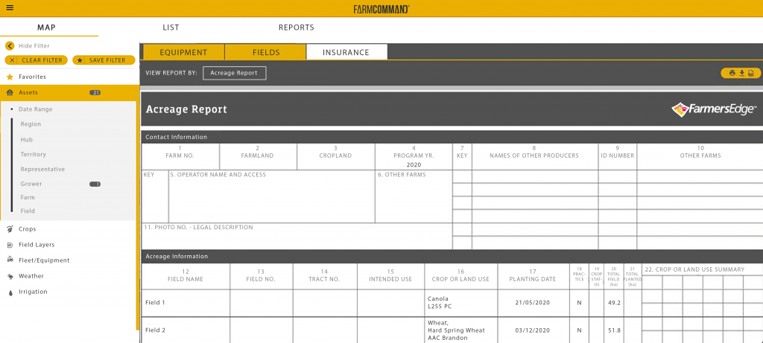Screen dimensions: 763x343
Task: Click planting date 21/05/2020
Action: click(532, 303)
